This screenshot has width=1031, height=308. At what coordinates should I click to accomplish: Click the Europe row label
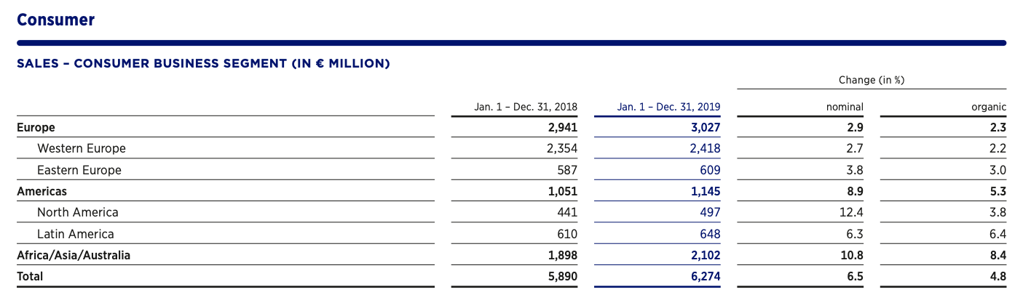[x=36, y=127]
